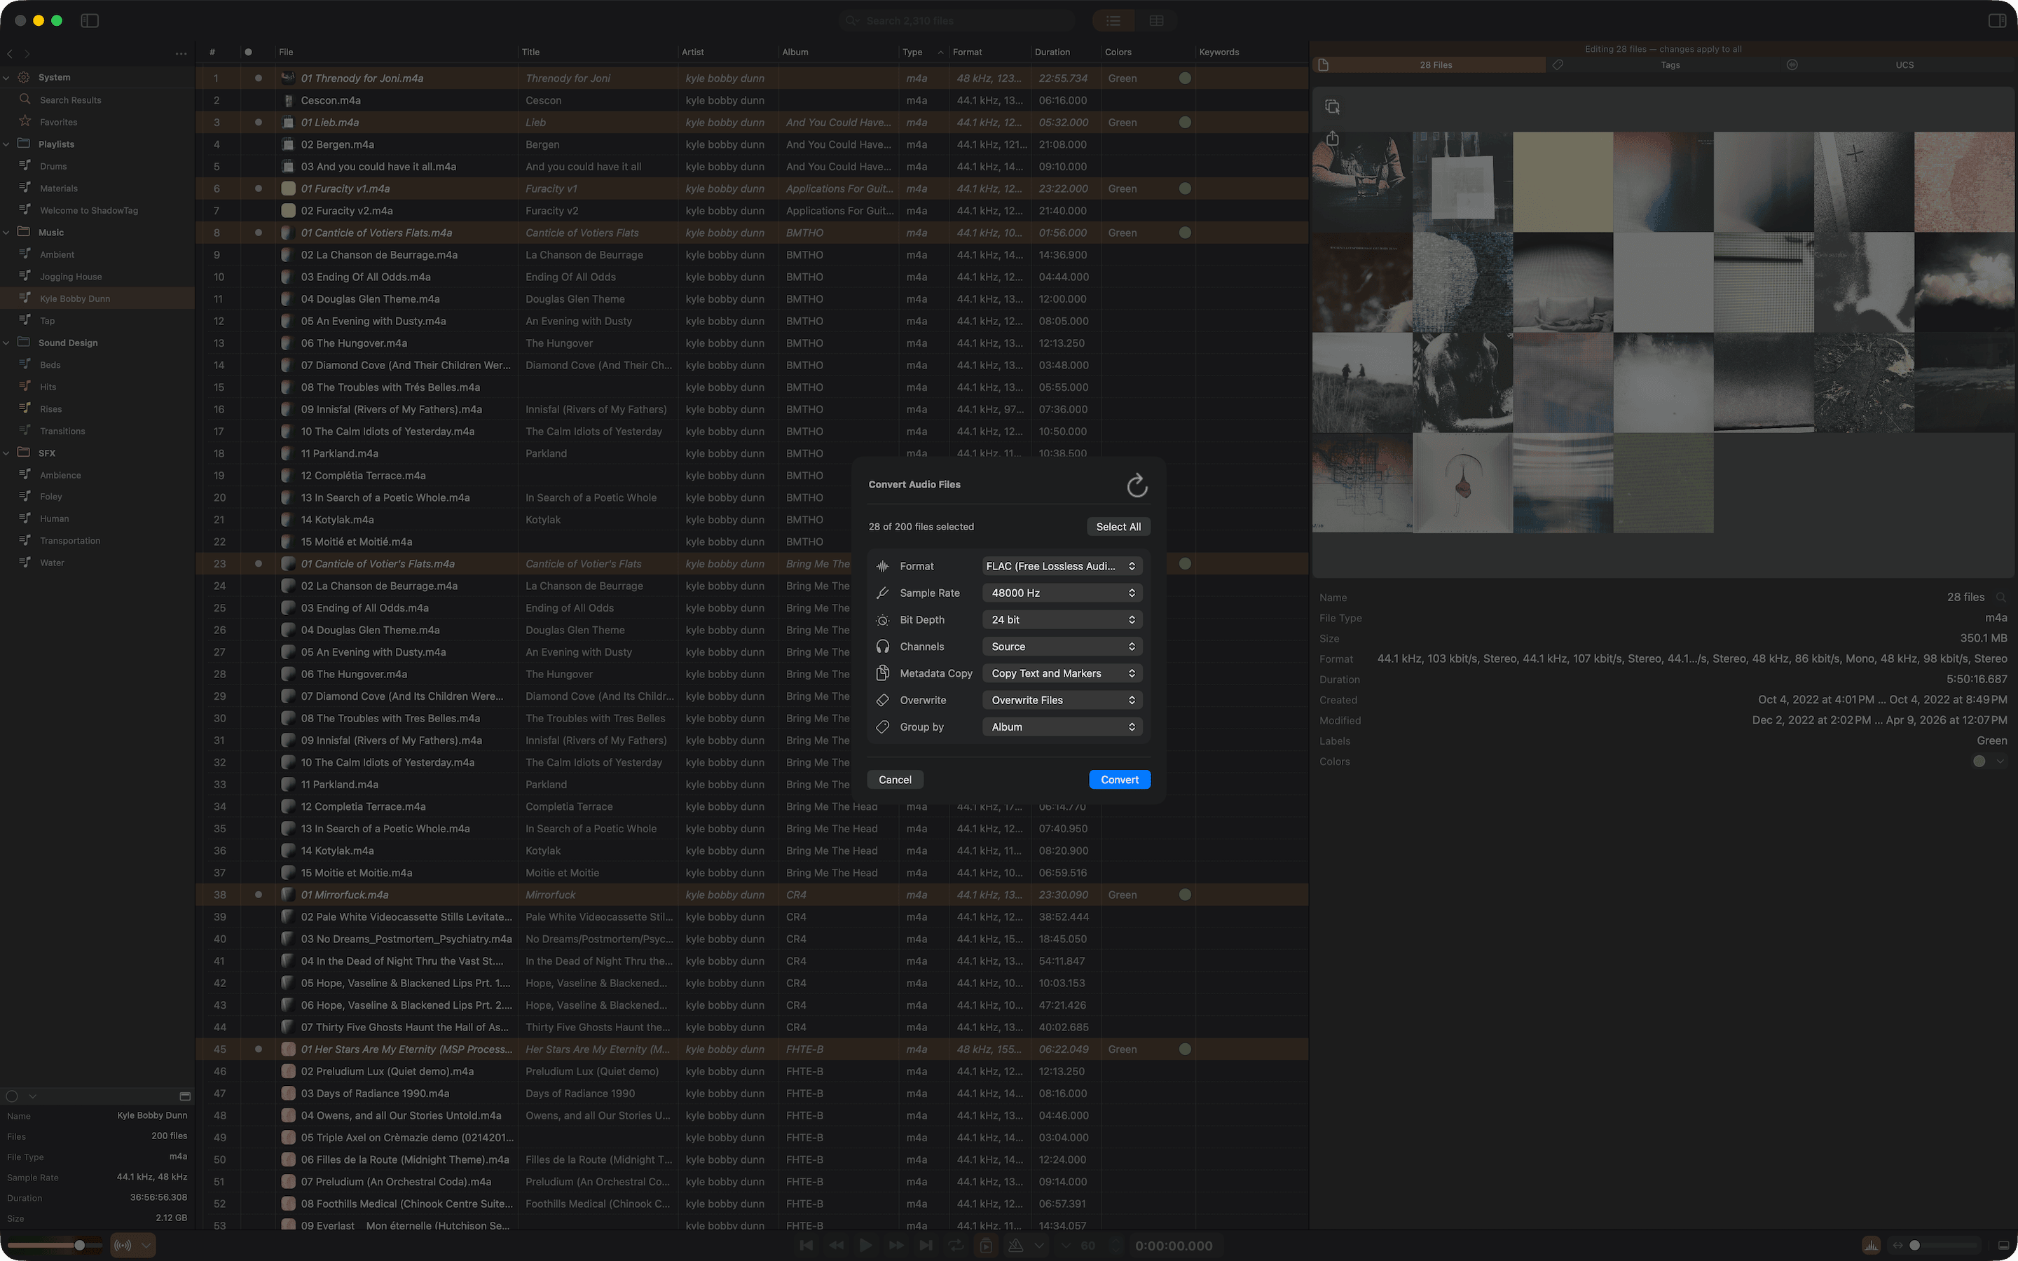The width and height of the screenshot is (2018, 1261).
Task: Click the Convert button
Action: pos(1119,779)
